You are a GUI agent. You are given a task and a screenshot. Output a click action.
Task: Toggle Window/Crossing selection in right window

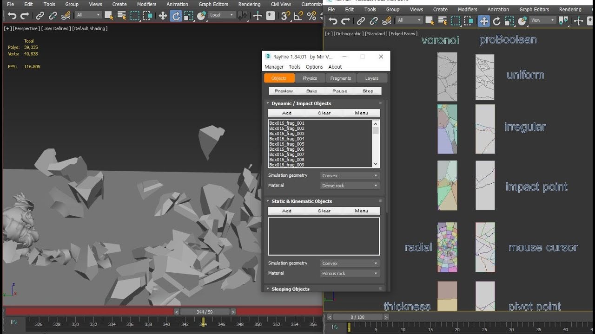(469, 20)
